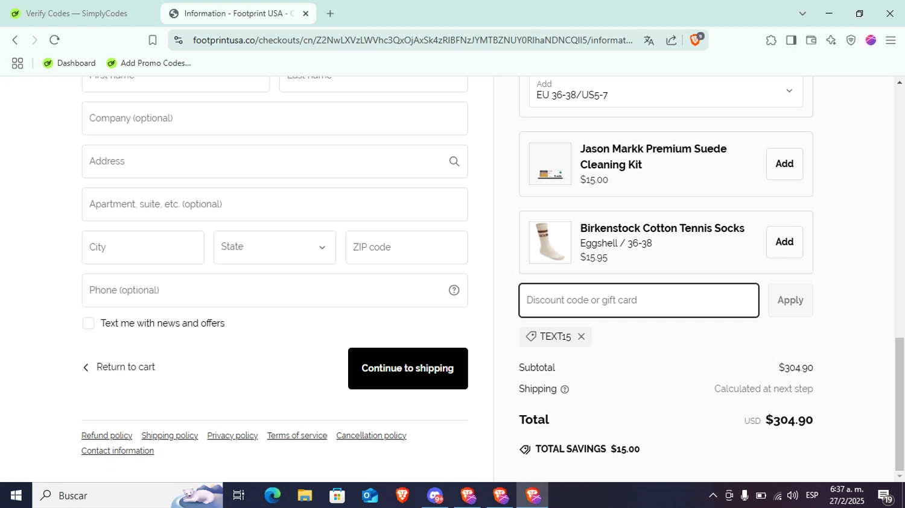Add Jason Markk Suede Cleaning Kit
Viewport: 905px width, 508px height.
784,164
